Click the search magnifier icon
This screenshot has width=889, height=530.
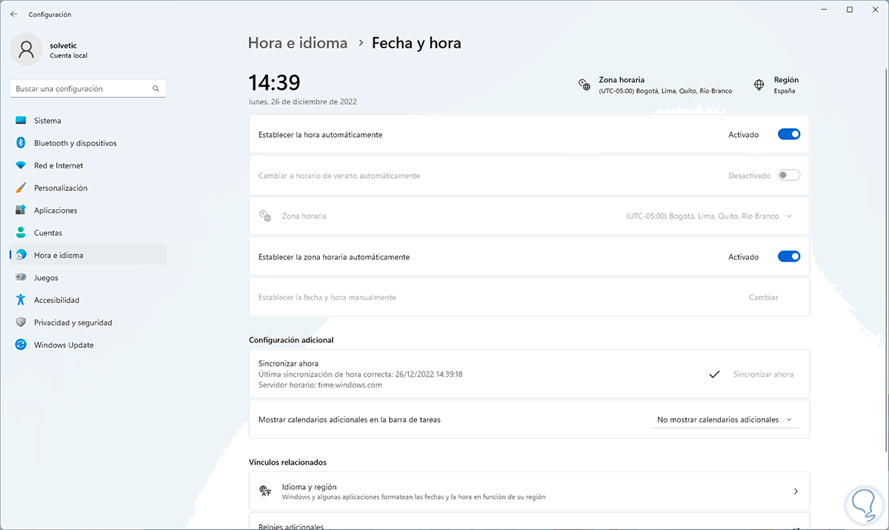click(x=156, y=89)
